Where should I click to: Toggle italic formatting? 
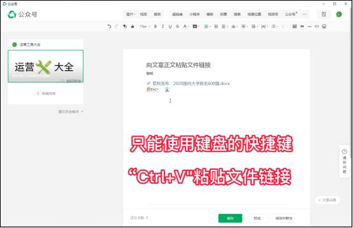coord(163,27)
